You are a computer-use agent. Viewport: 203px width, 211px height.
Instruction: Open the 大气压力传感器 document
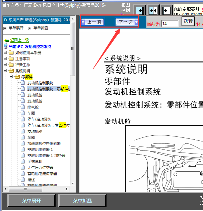40,168
